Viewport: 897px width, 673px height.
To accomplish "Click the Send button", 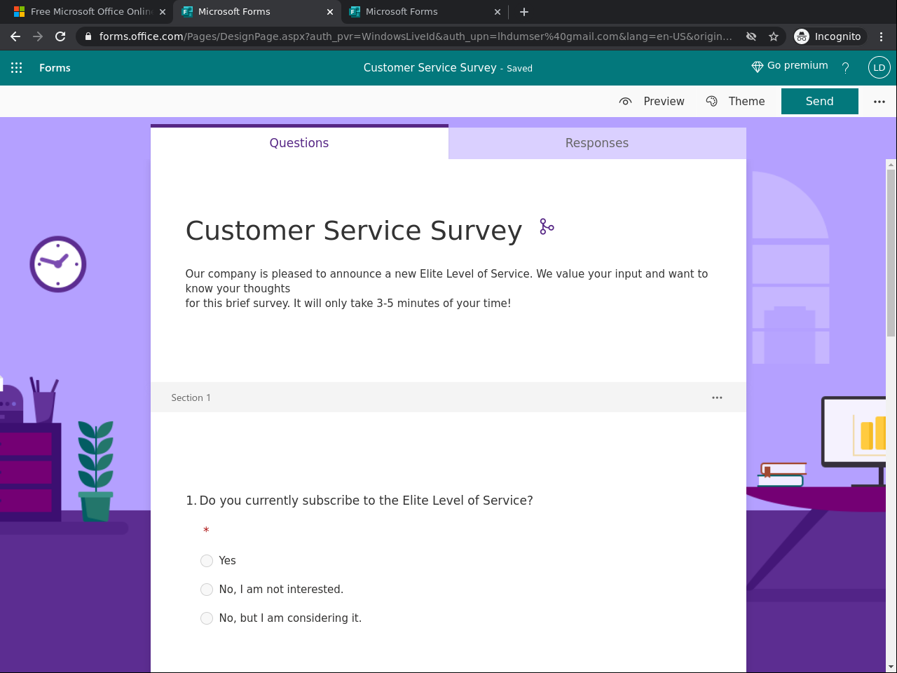I will (820, 102).
